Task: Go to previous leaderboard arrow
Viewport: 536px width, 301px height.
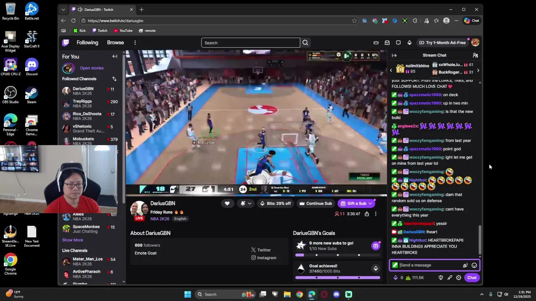Action: pyautogui.click(x=391, y=70)
